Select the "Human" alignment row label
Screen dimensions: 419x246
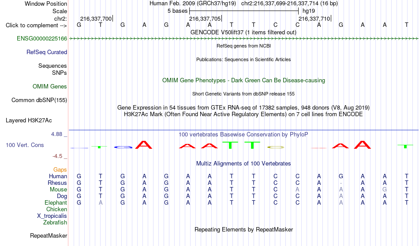(x=58, y=176)
